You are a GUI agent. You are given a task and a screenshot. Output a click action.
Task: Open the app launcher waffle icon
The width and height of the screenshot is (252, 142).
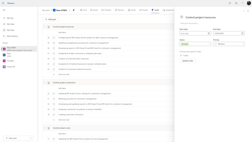point(3,3)
